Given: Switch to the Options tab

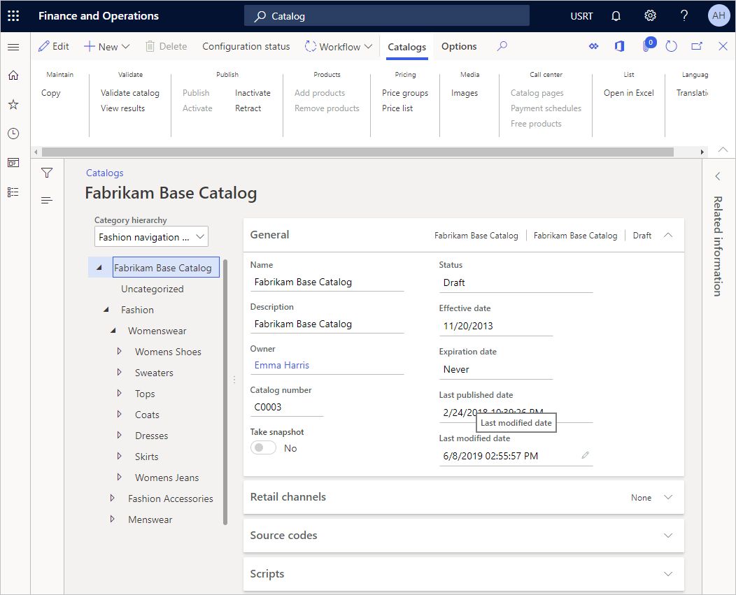Looking at the screenshot, I should (459, 46).
